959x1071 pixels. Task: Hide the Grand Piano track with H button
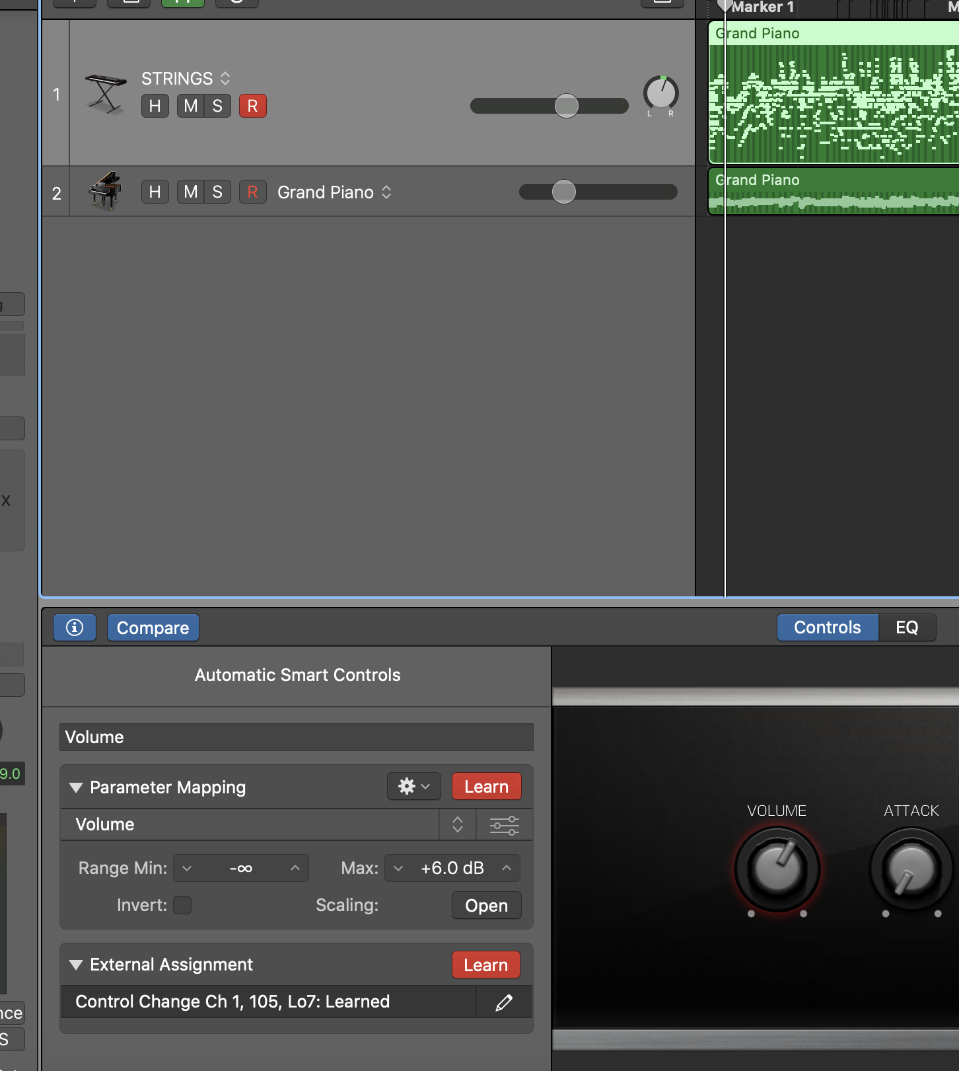[x=155, y=192]
